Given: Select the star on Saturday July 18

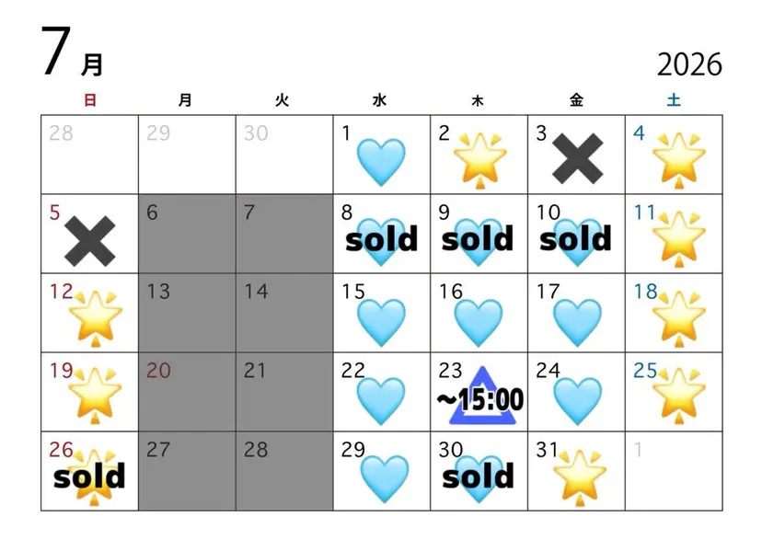Looking at the screenshot, I should click(x=679, y=318).
